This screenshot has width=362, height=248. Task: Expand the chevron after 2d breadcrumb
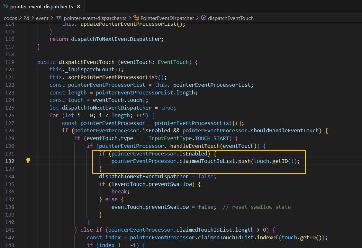(32, 18)
